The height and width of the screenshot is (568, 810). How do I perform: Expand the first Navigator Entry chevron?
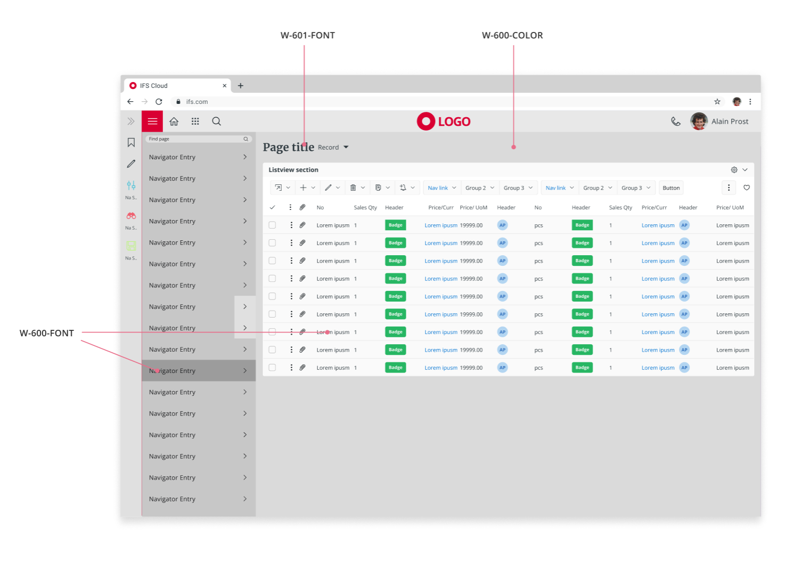245,157
